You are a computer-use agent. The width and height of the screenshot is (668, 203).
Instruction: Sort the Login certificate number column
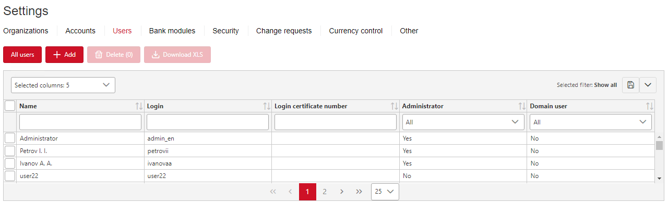pos(395,106)
